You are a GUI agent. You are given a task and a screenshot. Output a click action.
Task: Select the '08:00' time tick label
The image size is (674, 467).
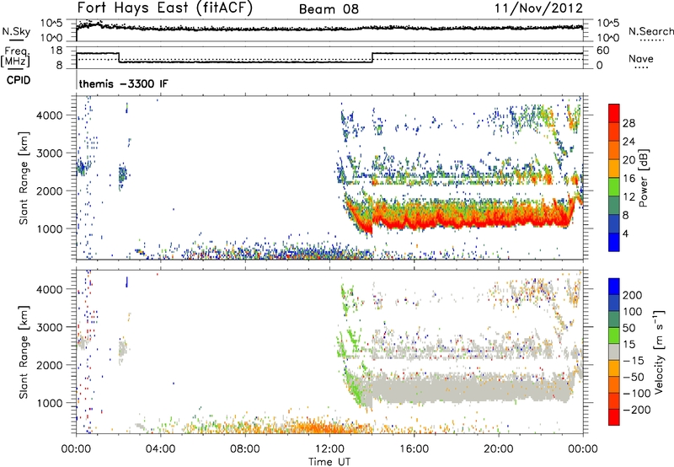tap(245, 449)
